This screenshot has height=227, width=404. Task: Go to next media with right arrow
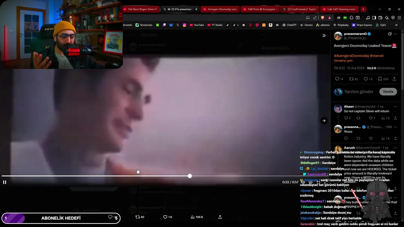pos(324,121)
